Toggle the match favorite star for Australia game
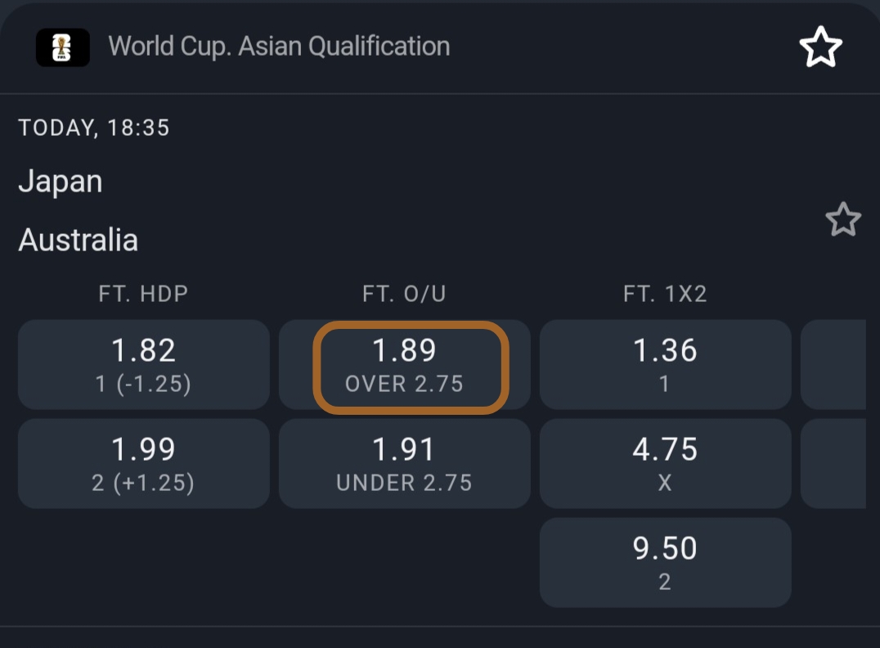 [x=843, y=219]
